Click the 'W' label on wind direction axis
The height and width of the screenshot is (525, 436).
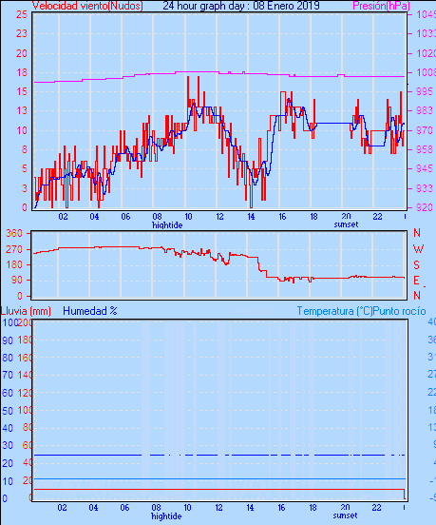click(418, 249)
